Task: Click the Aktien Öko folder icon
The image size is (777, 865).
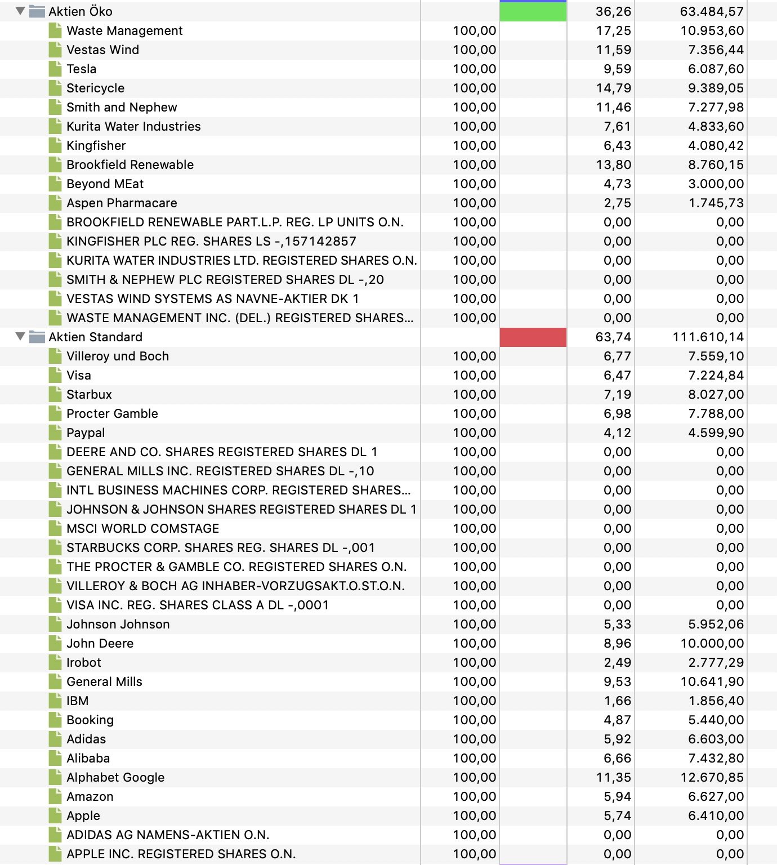Action: tap(37, 11)
